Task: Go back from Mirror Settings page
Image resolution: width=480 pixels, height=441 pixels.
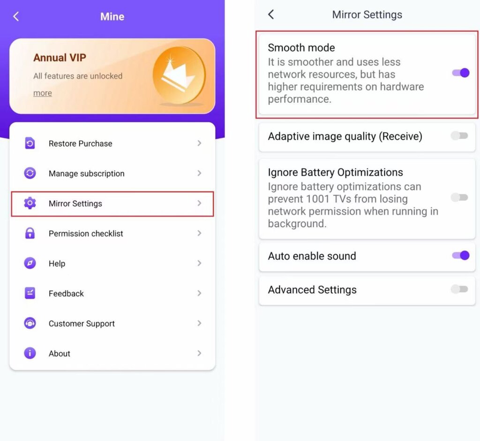Action: click(x=271, y=15)
